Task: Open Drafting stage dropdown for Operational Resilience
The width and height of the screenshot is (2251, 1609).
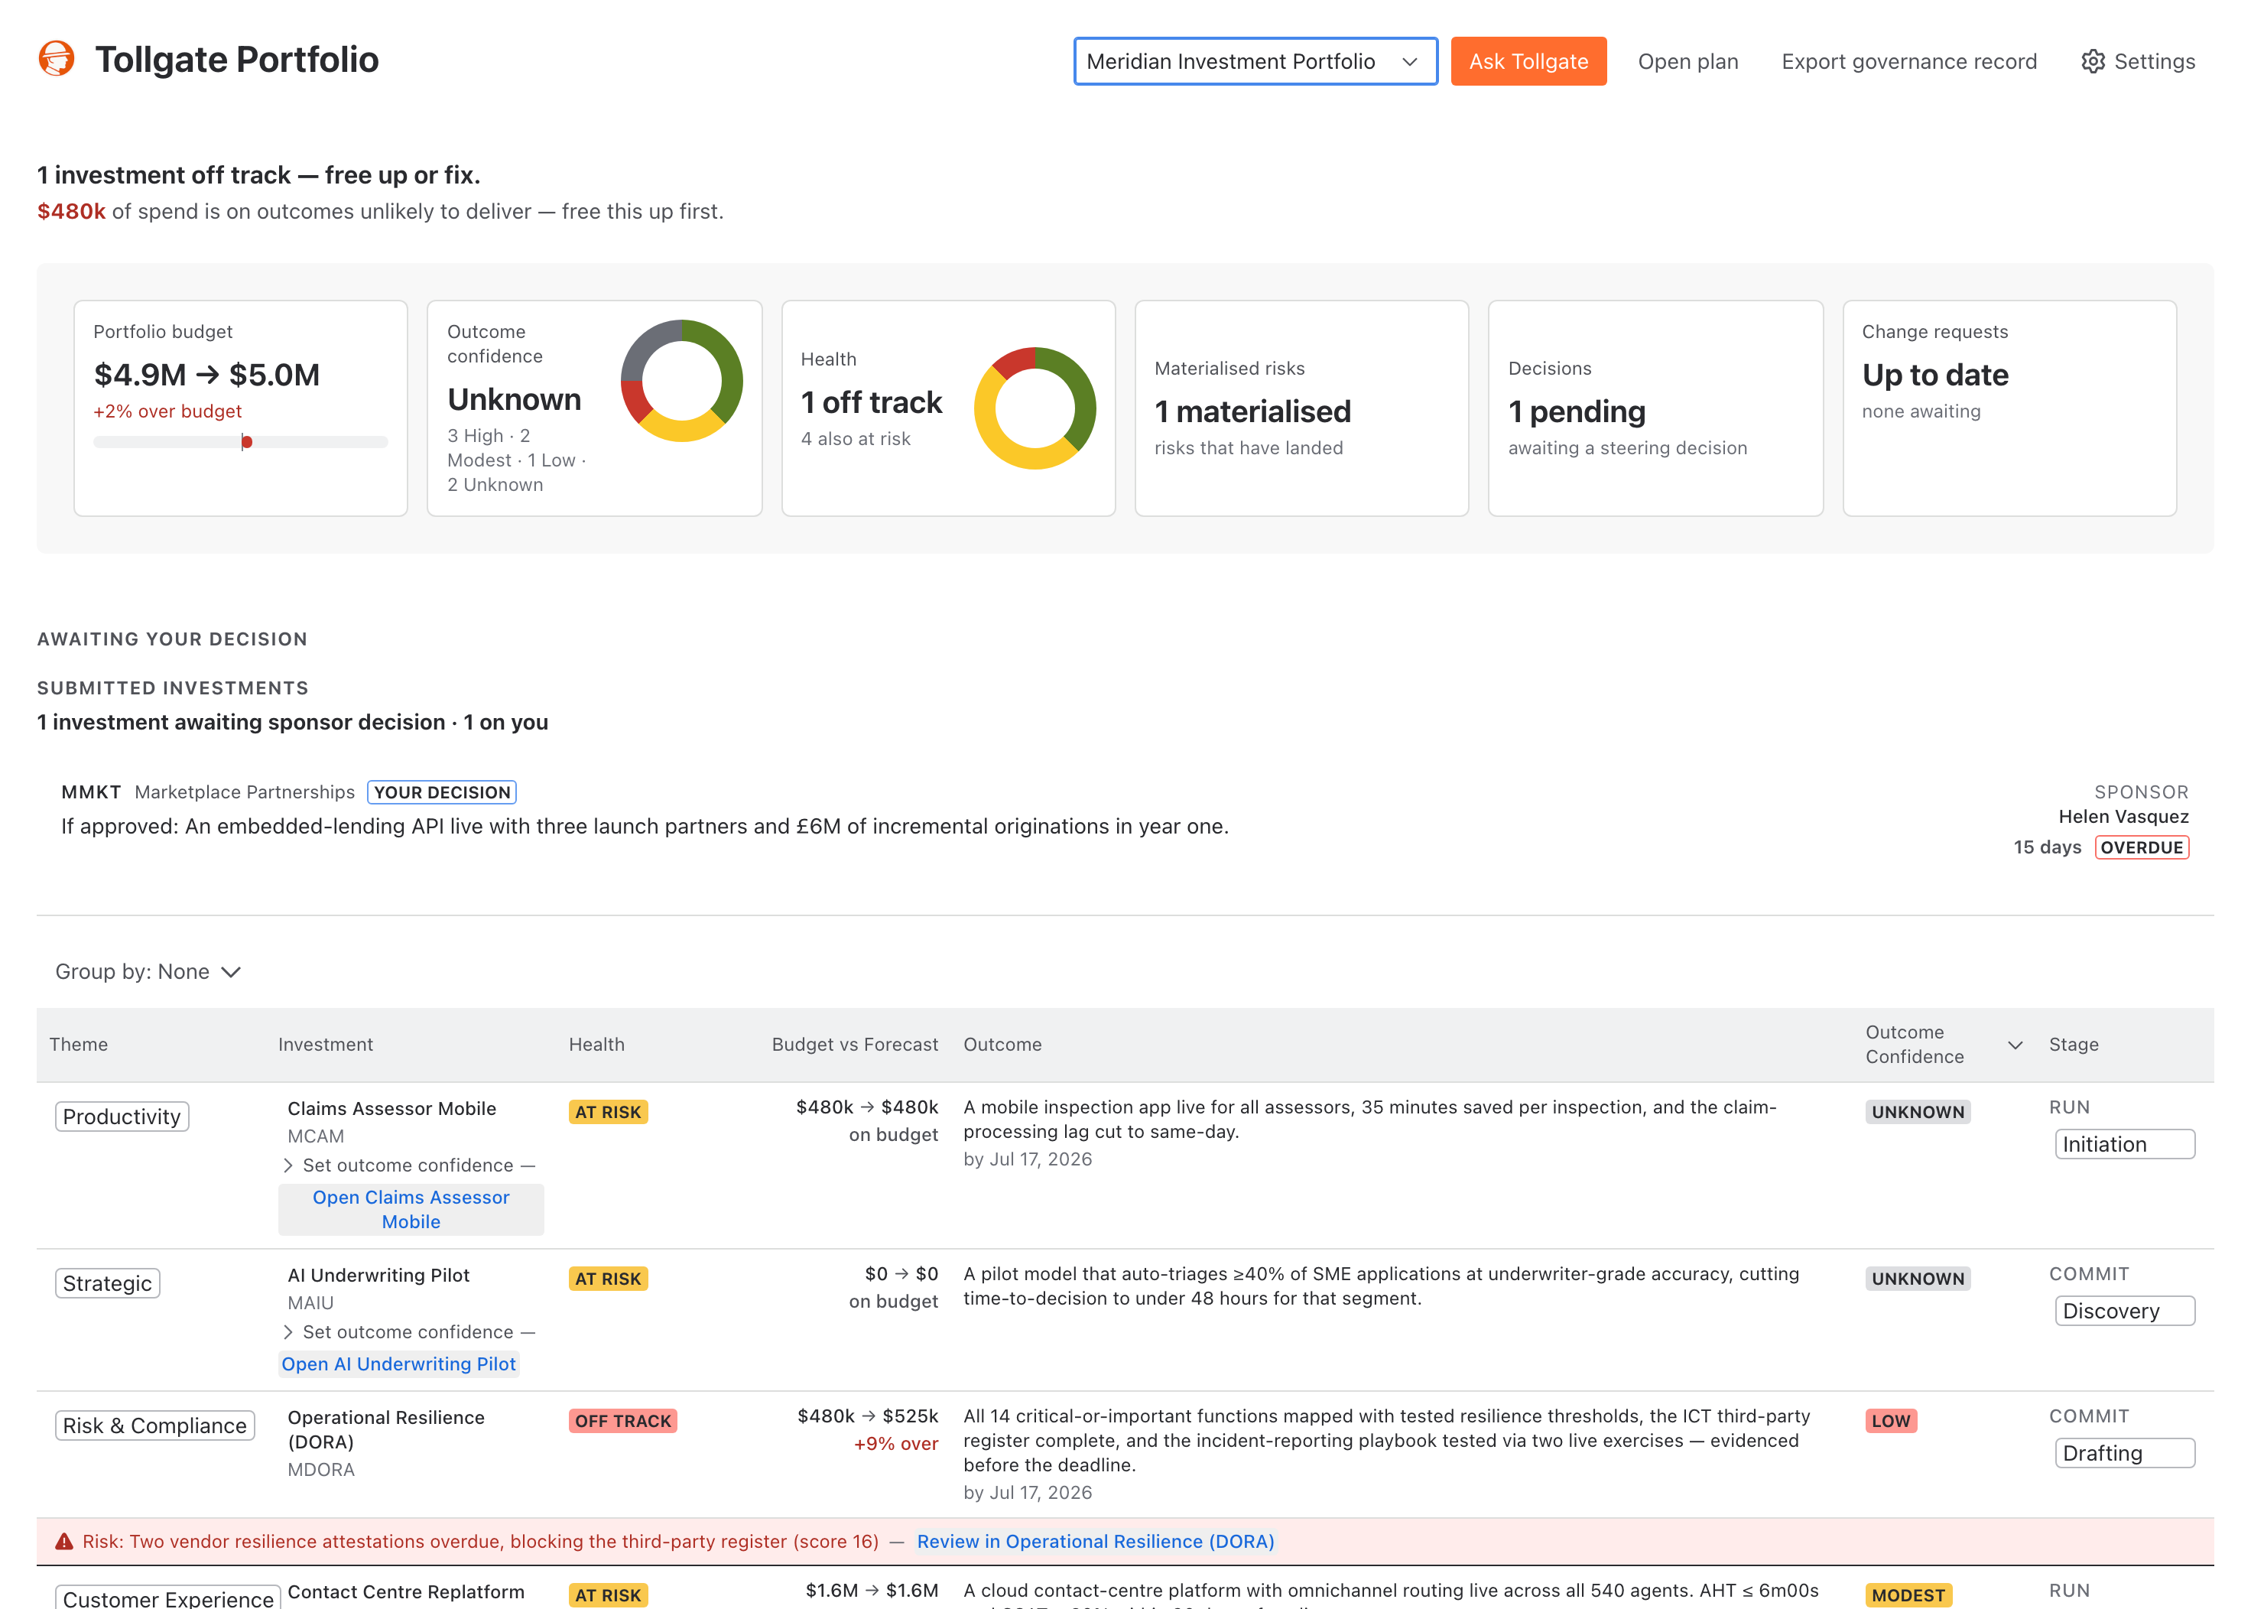Action: coord(2124,1454)
